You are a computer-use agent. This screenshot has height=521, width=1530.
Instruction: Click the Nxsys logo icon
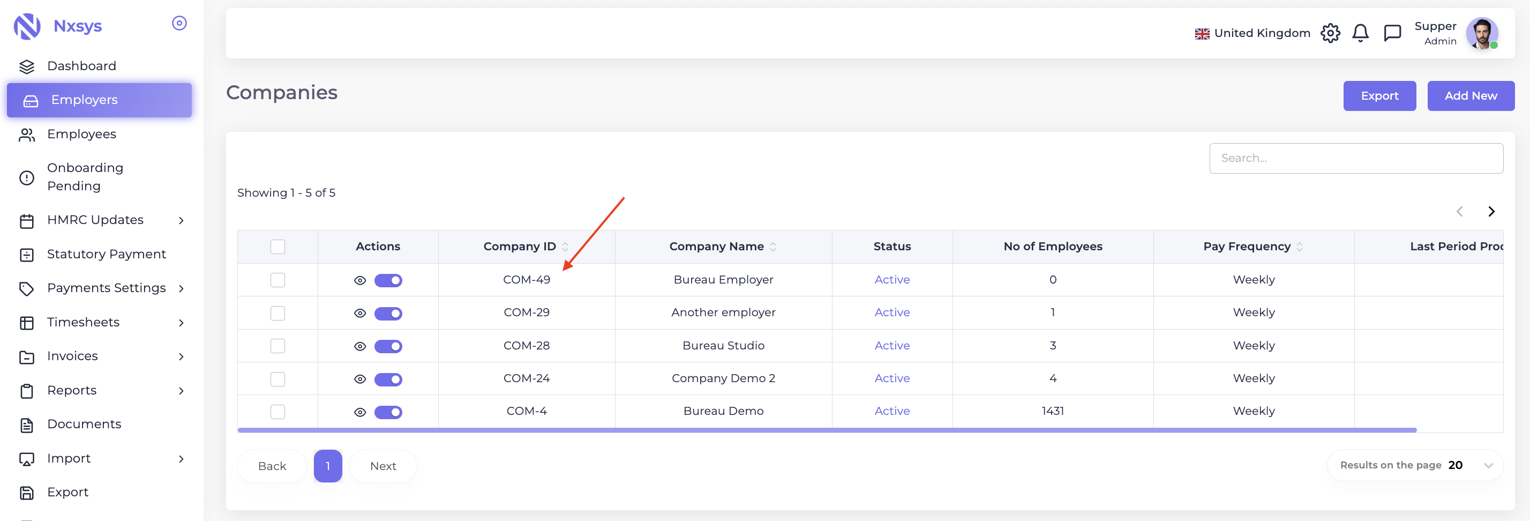coord(27,26)
